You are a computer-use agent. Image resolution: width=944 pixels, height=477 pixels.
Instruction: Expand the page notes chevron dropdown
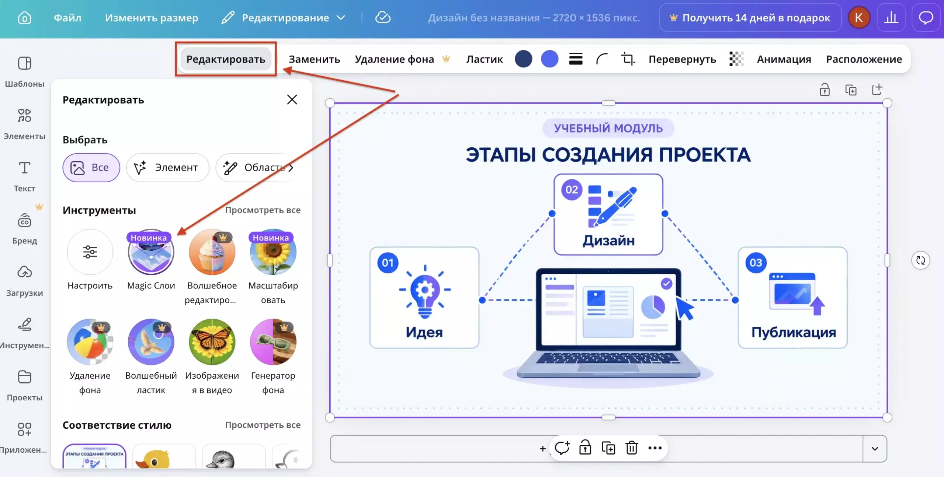(x=875, y=449)
